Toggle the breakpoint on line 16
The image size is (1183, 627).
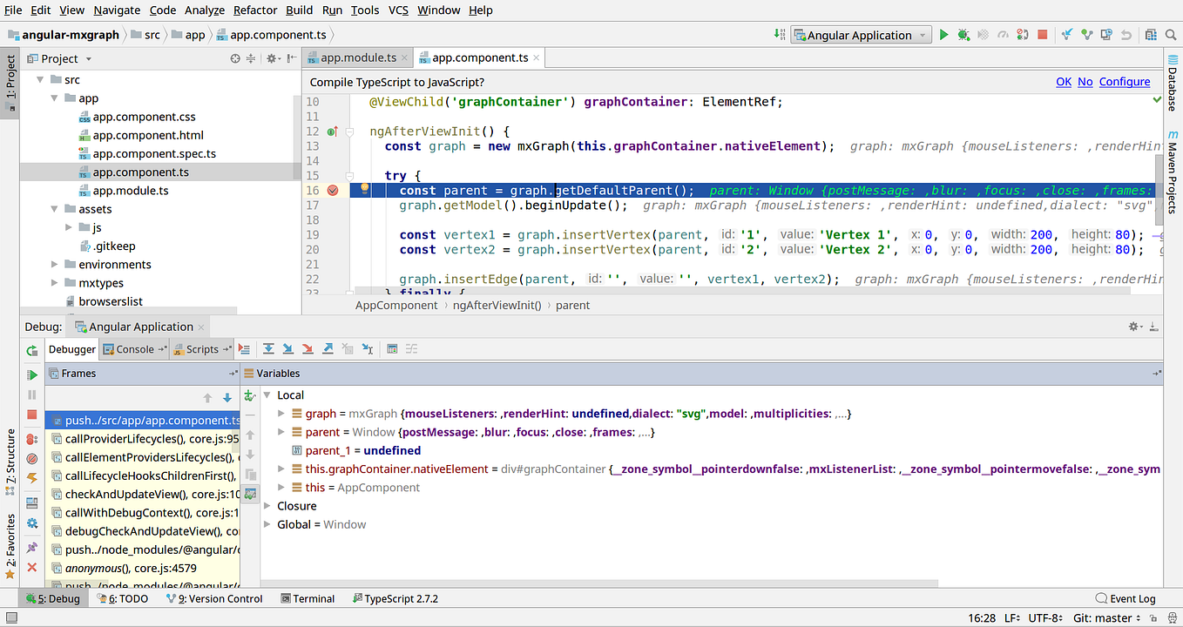coord(332,191)
